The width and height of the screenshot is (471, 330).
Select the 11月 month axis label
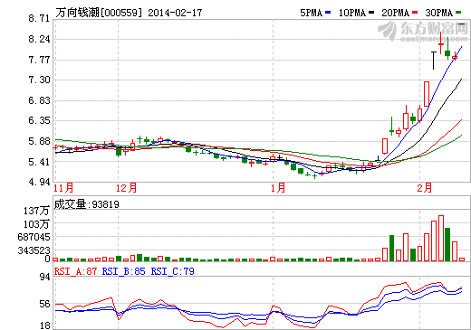pyautogui.click(x=63, y=188)
